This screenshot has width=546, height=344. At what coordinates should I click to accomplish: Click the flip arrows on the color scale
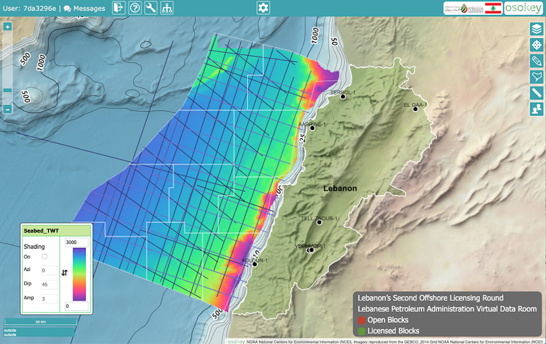click(x=64, y=272)
